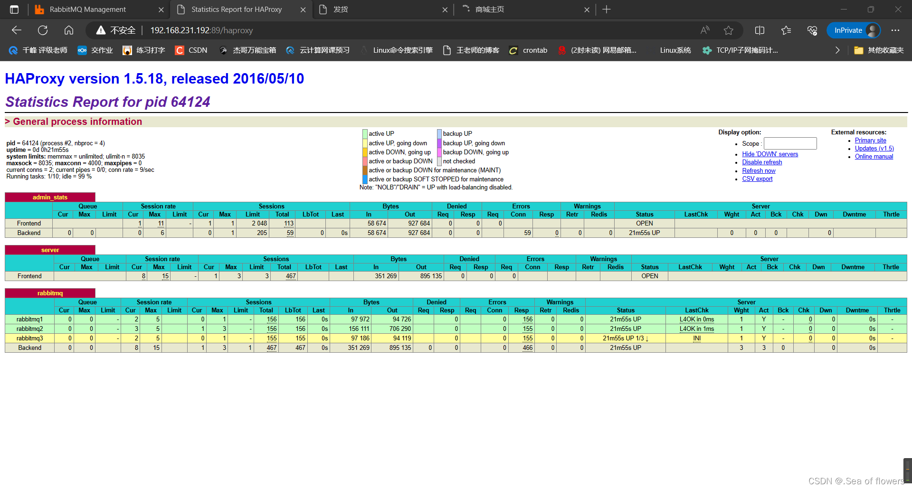Close the RabbitMQ Management tab
This screenshot has height=489, width=912.
click(x=161, y=9)
